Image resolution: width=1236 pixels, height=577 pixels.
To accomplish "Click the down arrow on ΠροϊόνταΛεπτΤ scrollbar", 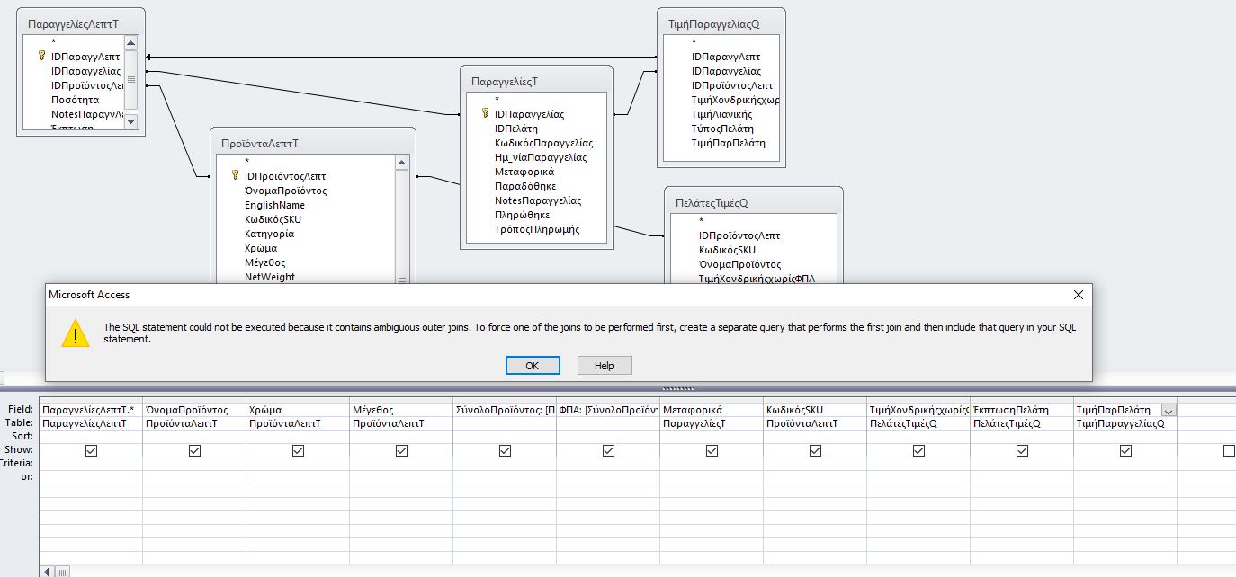I will (x=402, y=277).
